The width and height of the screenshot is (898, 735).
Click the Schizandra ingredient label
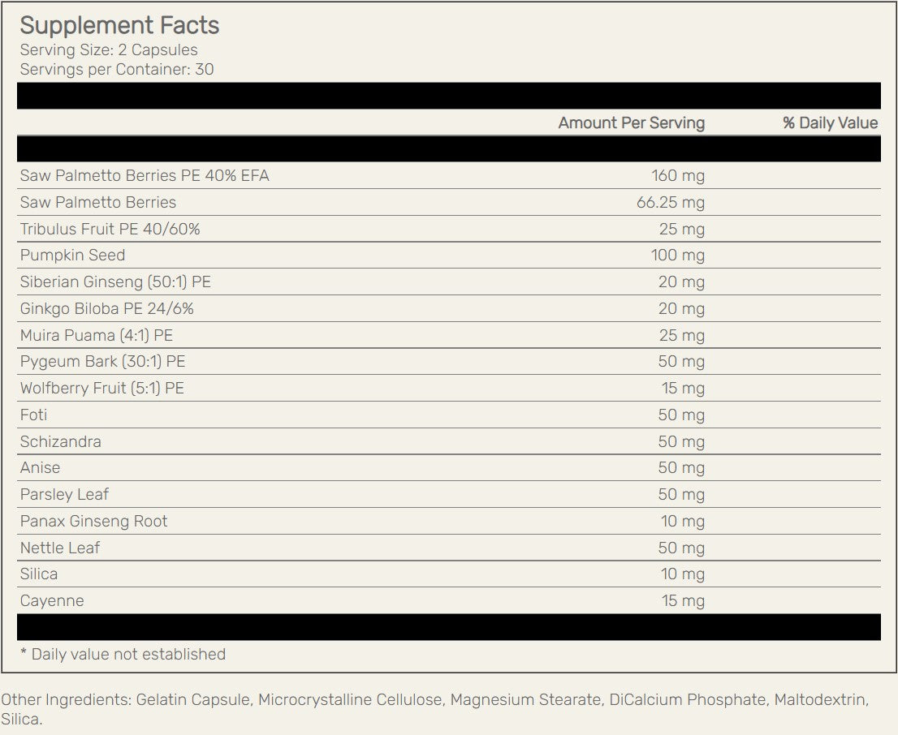tap(61, 441)
